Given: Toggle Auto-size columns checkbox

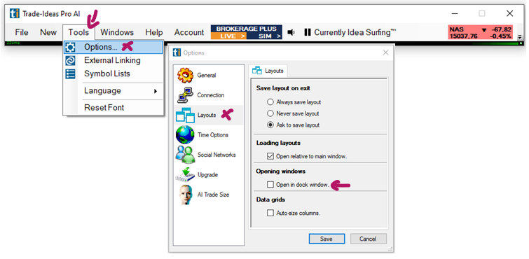Looking at the screenshot, I should (x=270, y=213).
